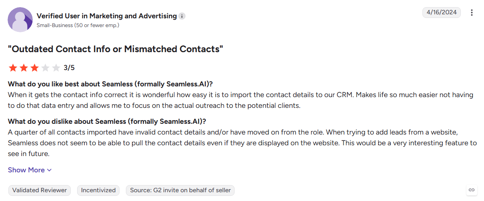
Task: Click the fifth, empty gray star
Action: [x=56, y=68]
